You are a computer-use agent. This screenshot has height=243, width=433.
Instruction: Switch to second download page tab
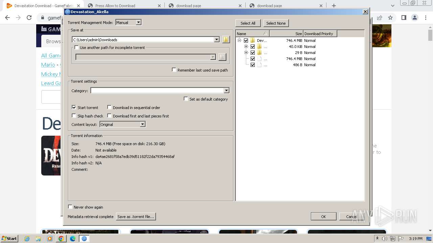click(x=286, y=6)
